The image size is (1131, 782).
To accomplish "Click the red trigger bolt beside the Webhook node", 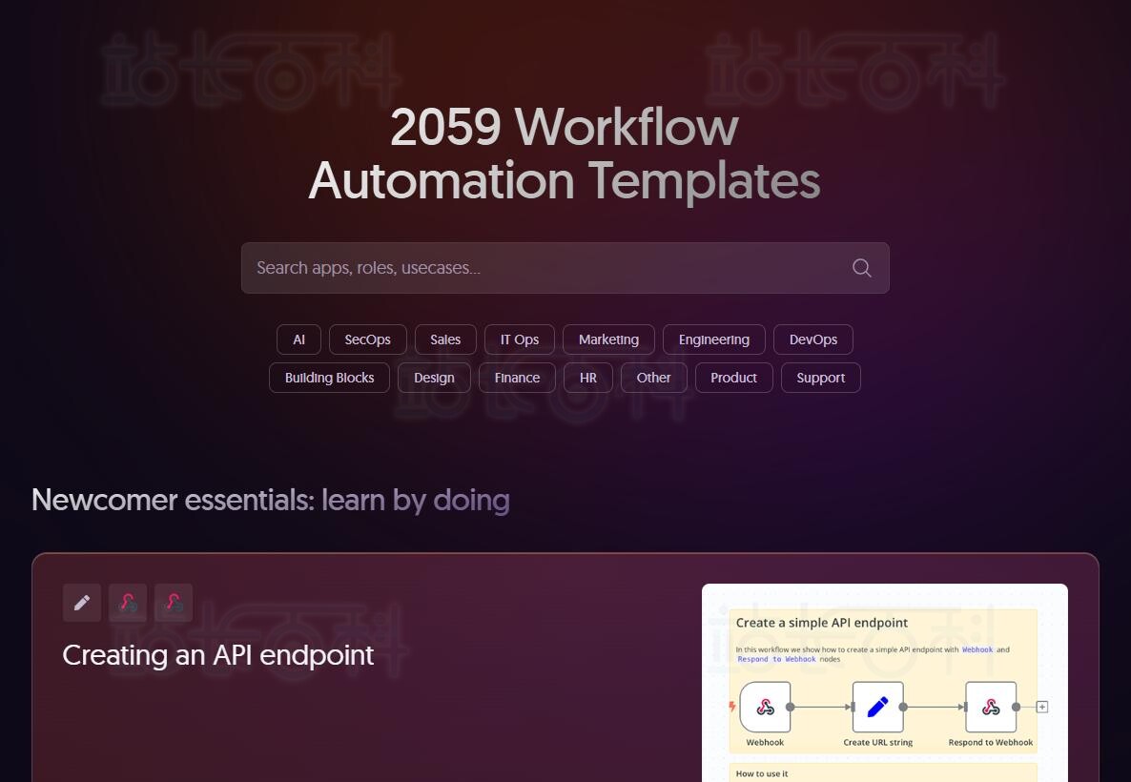I will 732,707.
